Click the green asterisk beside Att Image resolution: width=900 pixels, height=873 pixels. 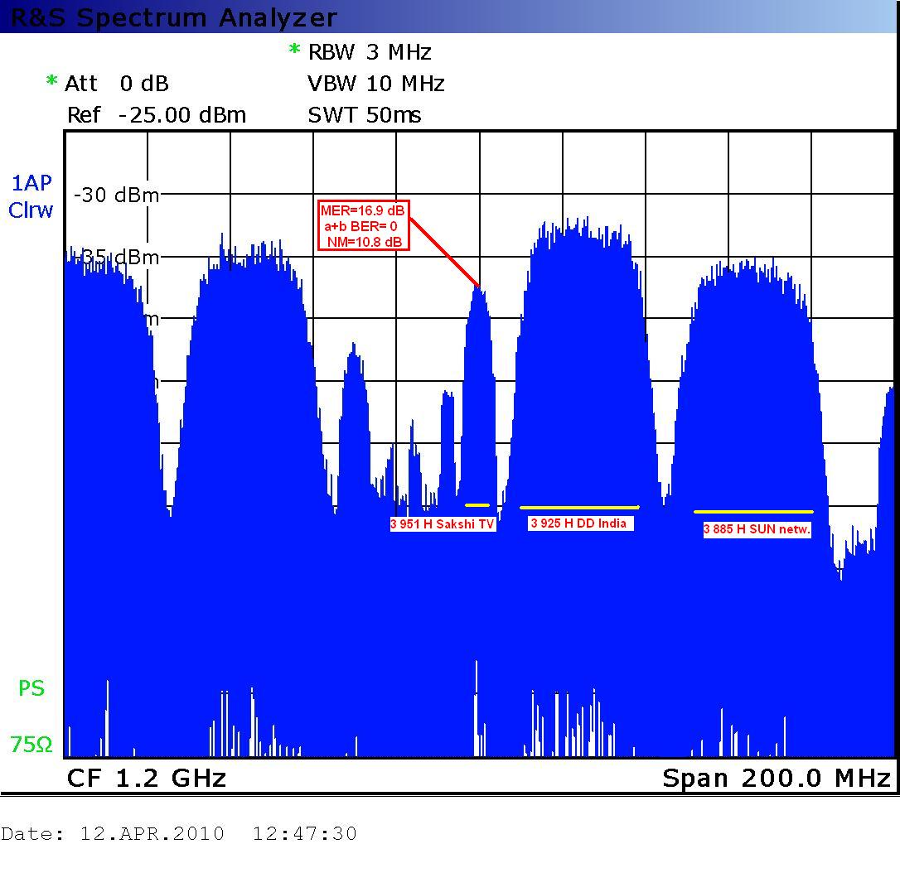click(52, 82)
